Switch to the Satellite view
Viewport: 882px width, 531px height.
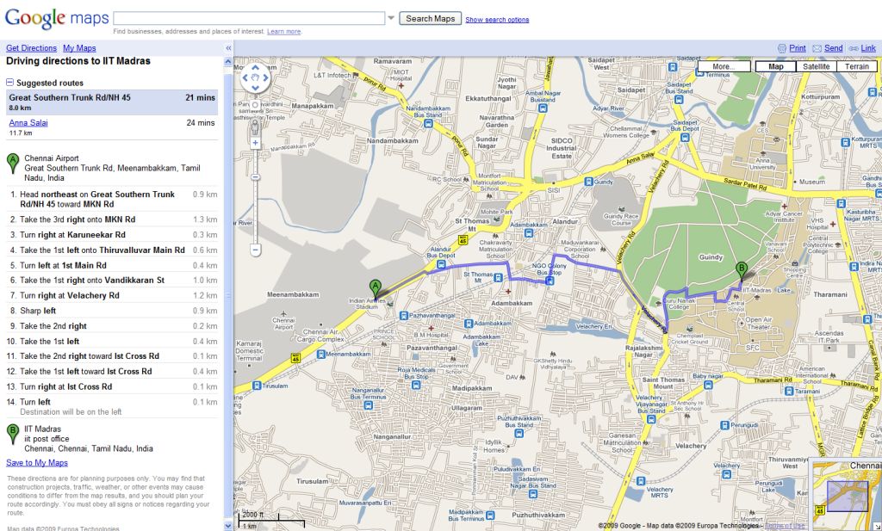pyautogui.click(x=817, y=66)
